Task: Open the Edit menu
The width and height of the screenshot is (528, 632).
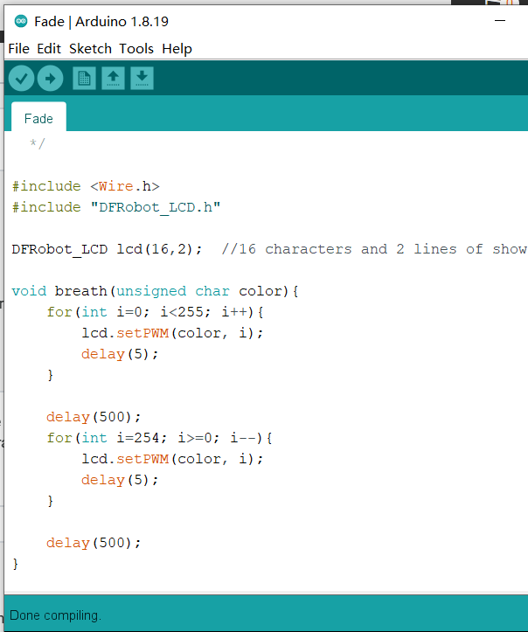Action: tap(49, 49)
